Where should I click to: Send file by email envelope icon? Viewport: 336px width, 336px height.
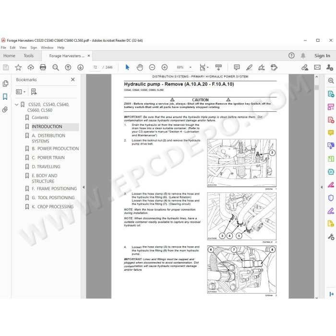pos(317,68)
